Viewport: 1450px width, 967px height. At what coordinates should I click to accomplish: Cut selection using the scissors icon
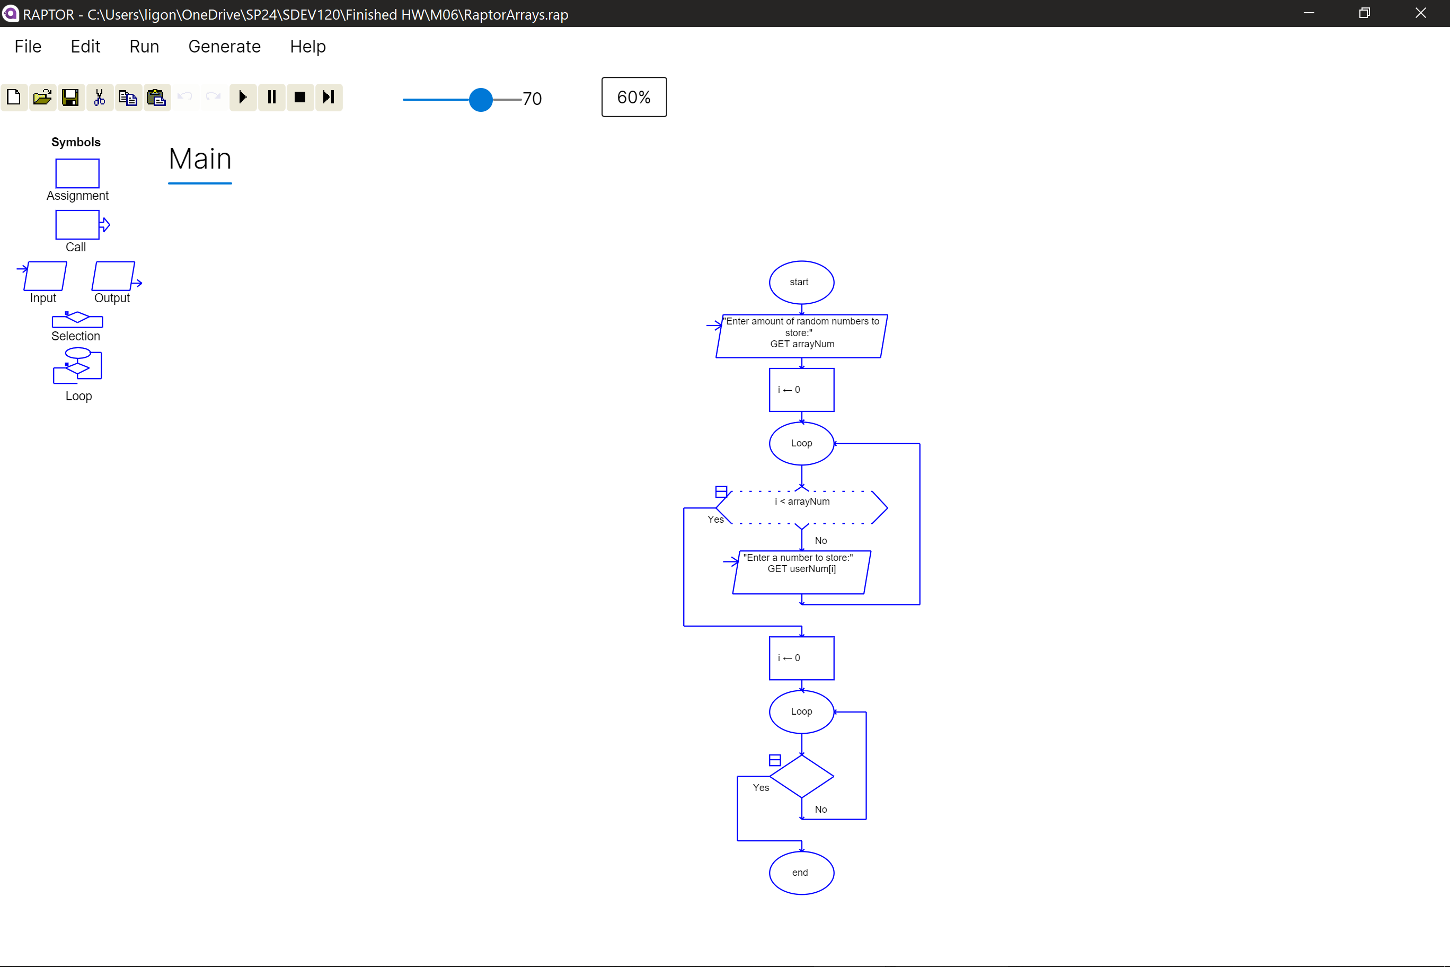[99, 97]
